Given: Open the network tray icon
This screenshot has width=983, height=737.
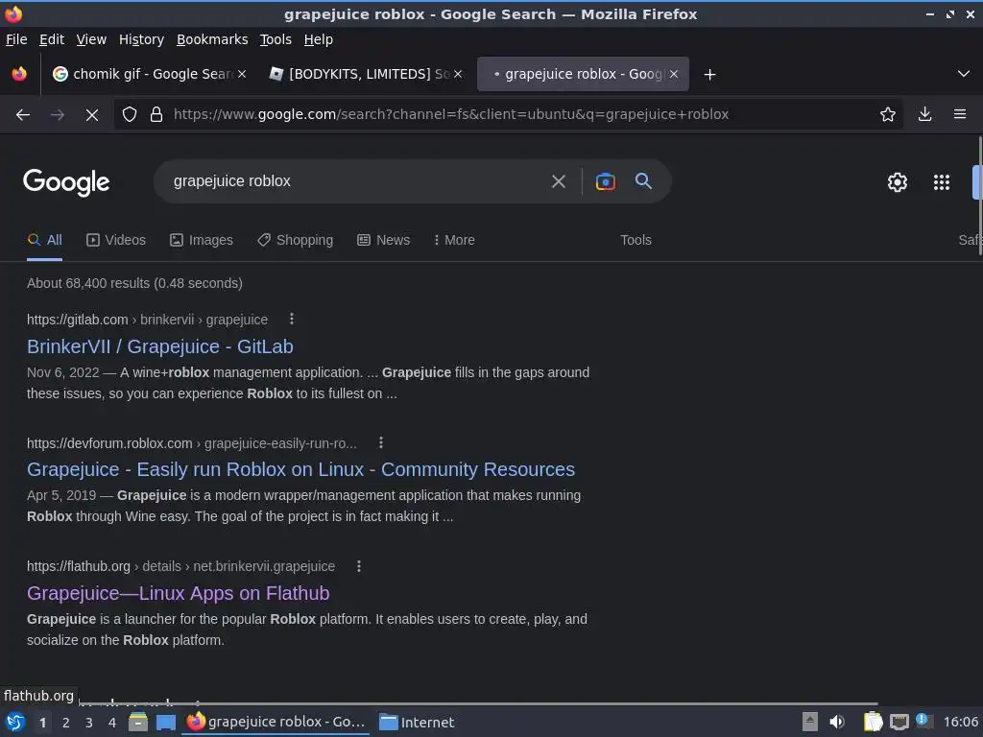Looking at the screenshot, I should click(x=899, y=723).
